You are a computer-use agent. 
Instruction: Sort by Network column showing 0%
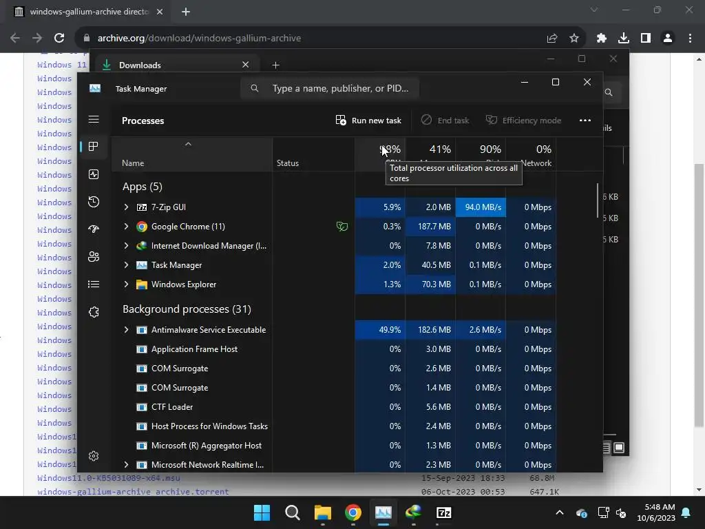(x=531, y=154)
